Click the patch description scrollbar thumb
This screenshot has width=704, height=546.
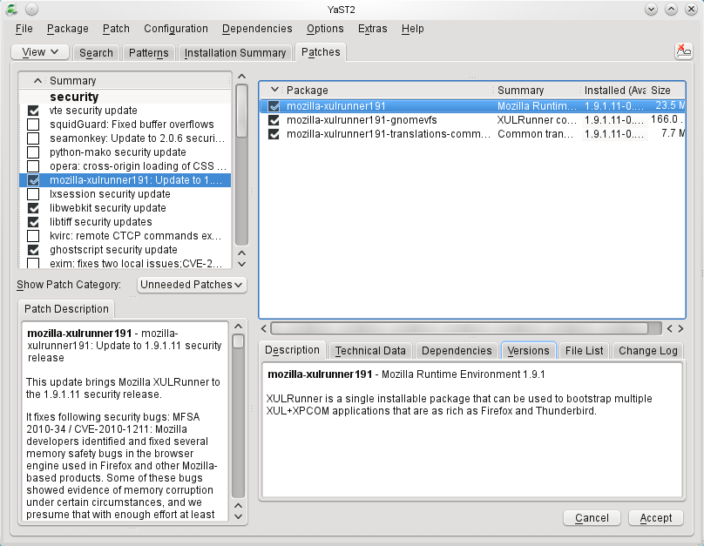[239, 341]
